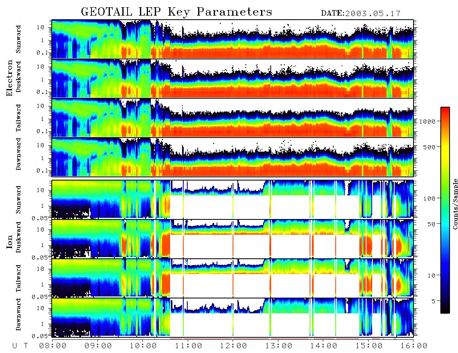The image size is (458, 353).
Task: Click the Ion Tailward spectrogram panel
Action: pyautogui.click(x=233, y=278)
